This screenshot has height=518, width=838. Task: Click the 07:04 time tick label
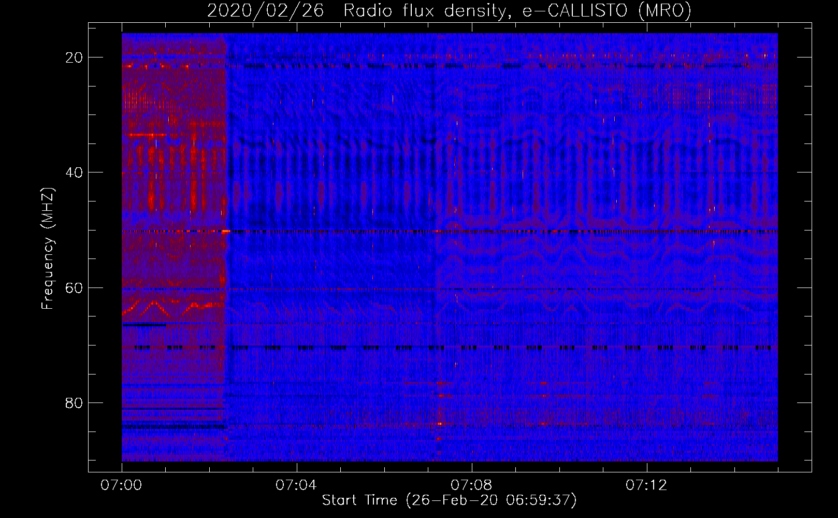click(x=296, y=485)
